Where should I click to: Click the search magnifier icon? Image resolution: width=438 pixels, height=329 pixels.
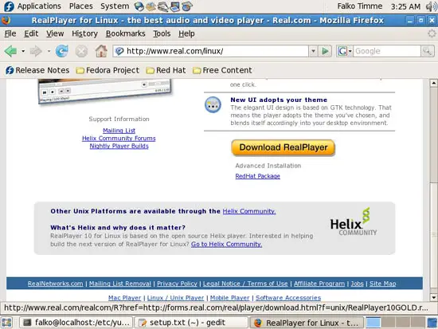(428, 51)
